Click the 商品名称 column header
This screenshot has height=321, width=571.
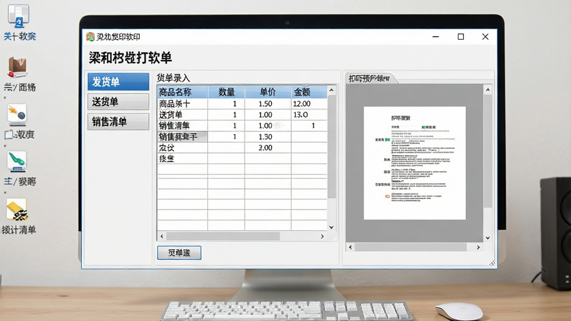click(182, 92)
